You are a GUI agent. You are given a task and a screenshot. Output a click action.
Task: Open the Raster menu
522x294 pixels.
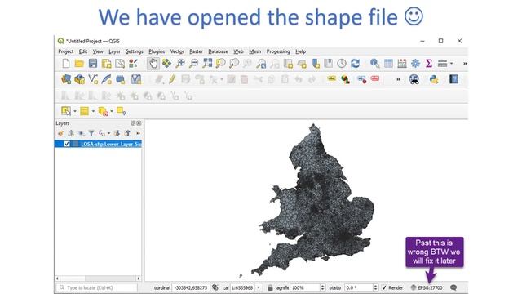tap(196, 51)
